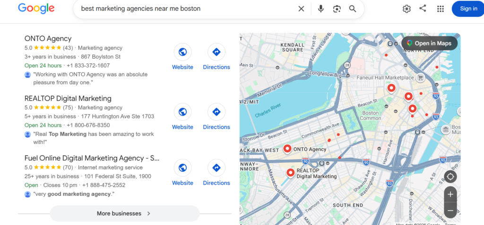Get directions icon for ONTO Agency
The height and width of the screenshot is (225, 484).
(216, 52)
